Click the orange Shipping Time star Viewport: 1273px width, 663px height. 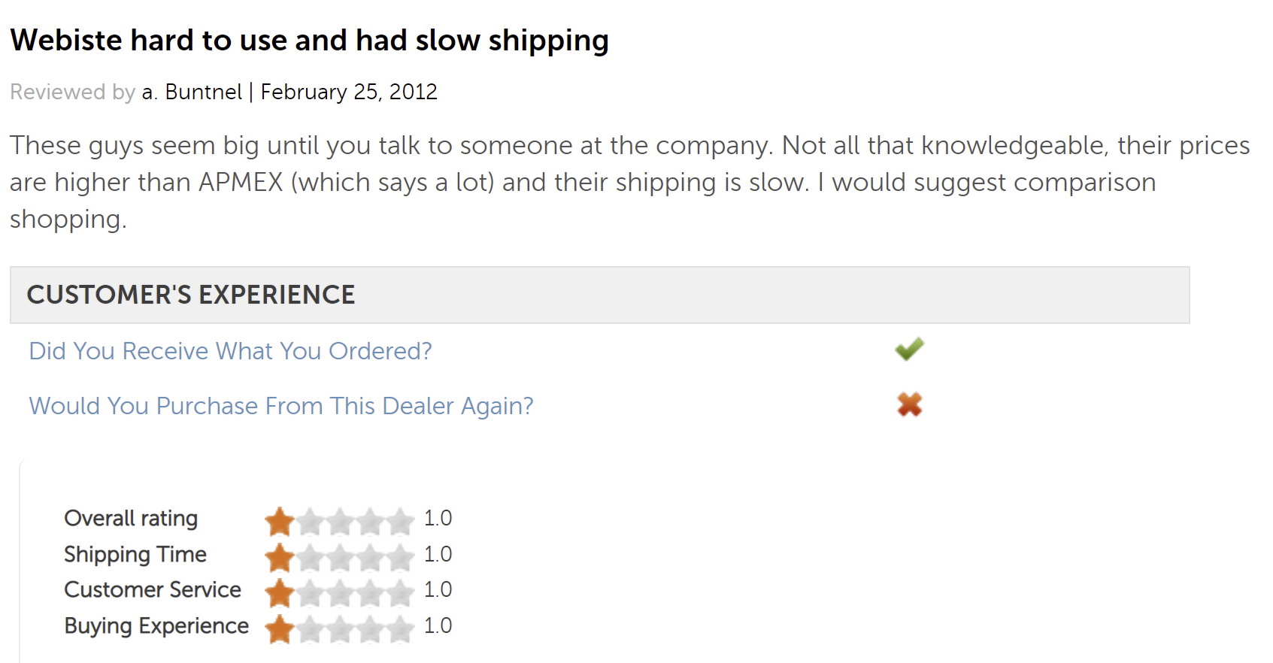280,557
